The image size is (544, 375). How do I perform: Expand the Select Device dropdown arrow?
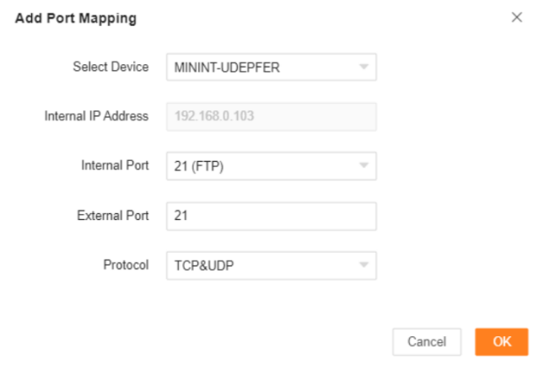(x=364, y=67)
